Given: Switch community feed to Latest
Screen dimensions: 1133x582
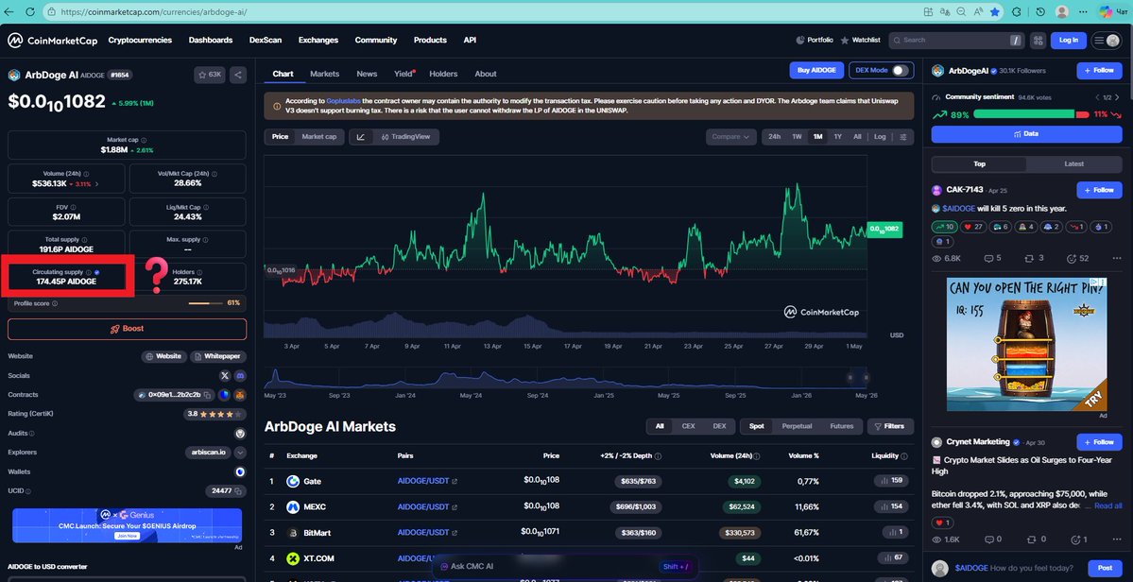Looking at the screenshot, I should coord(1073,163).
